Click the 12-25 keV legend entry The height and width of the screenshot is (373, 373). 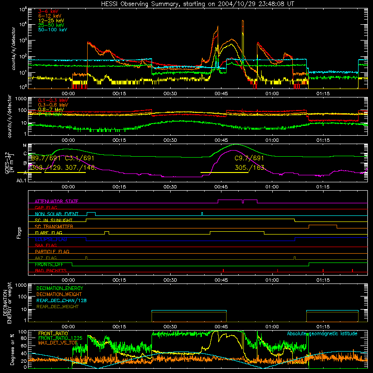[x=51, y=21]
